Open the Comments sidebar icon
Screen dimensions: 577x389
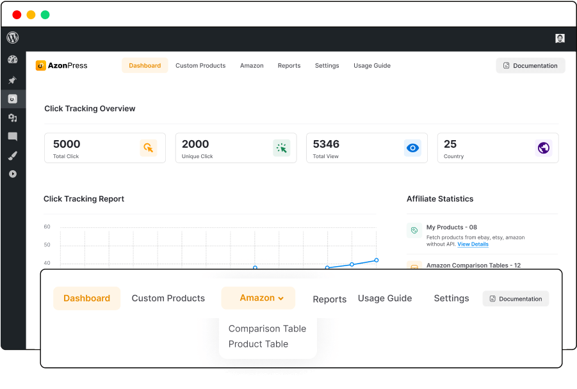[x=13, y=136]
